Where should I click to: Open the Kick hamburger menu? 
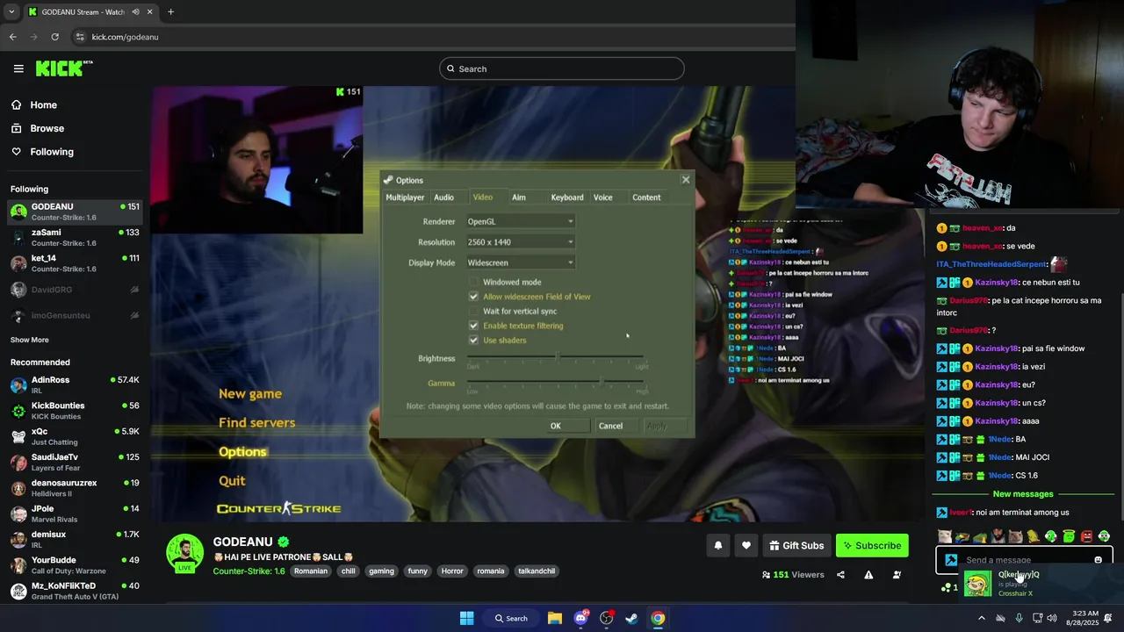pyautogui.click(x=18, y=68)
